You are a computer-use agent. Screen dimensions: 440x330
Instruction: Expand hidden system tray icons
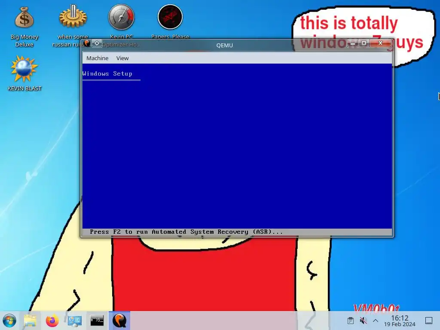click(376, 321)
